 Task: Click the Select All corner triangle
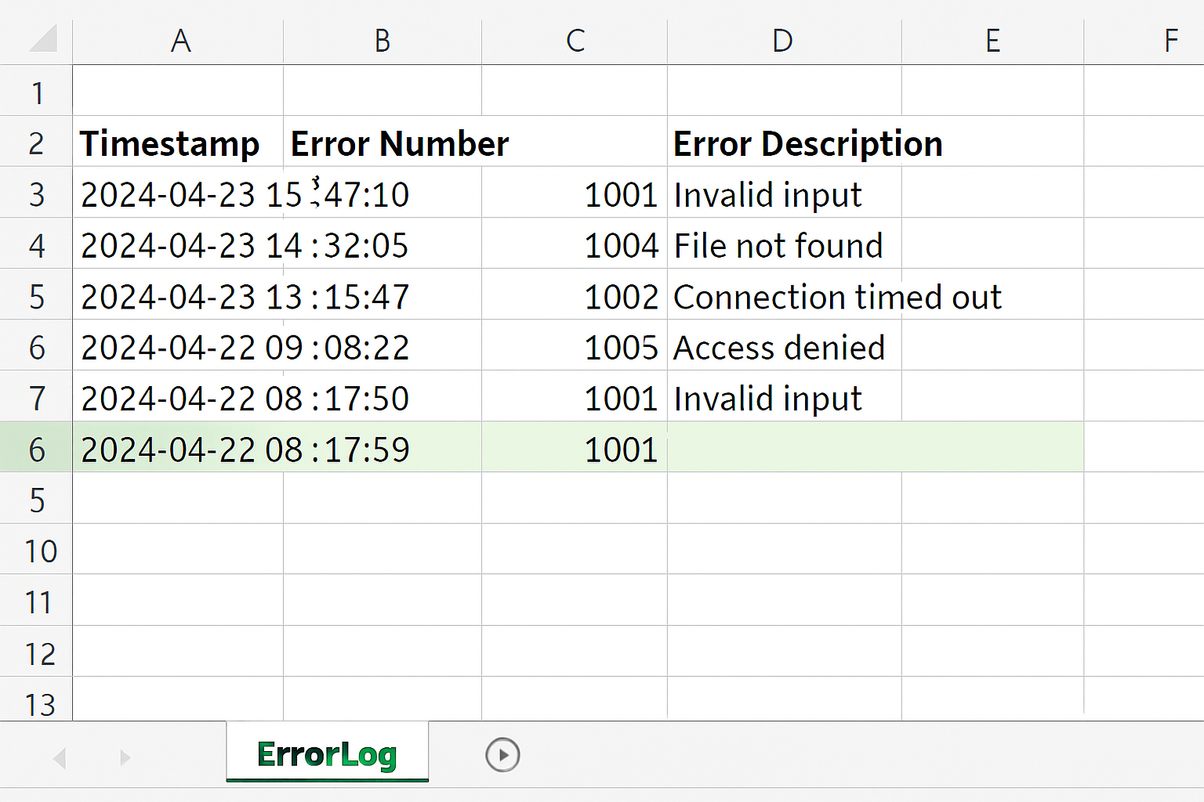point(43,38)
